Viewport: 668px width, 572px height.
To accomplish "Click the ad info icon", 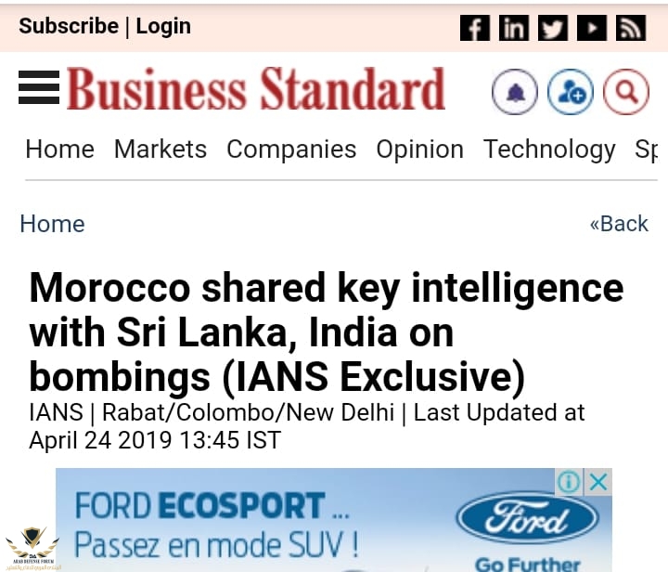I will pyautogui.click(x=569, y=482).
